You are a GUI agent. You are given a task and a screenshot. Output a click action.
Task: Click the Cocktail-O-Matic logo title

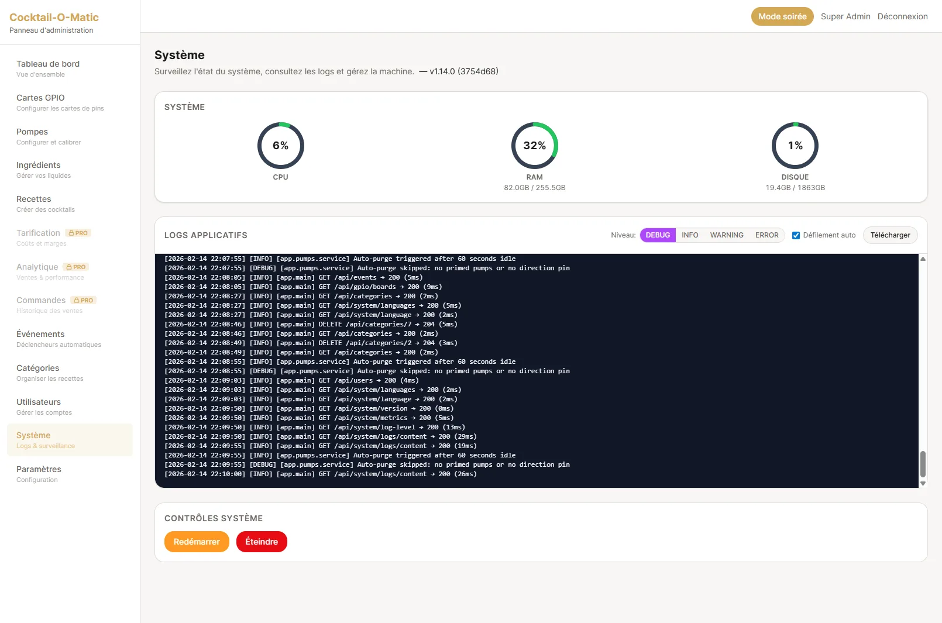click(54, 18)
